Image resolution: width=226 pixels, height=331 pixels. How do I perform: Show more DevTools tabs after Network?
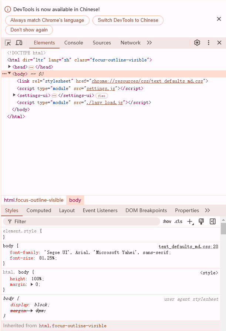coord(149,43)
